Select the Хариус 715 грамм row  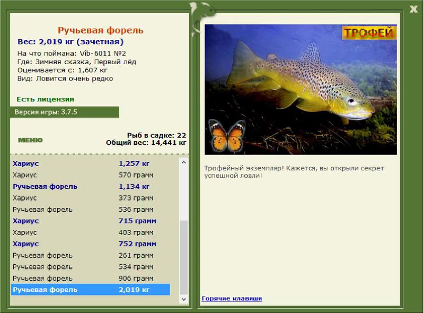[x=91, y=221]
